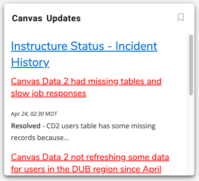This screenshot has height=181, width=199.
Task: Click 'some data' in the second red link
Action: [148, 157]
